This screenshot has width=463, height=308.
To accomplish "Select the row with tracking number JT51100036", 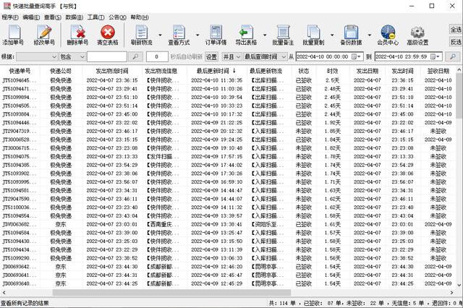I will (x=228, y=208).
